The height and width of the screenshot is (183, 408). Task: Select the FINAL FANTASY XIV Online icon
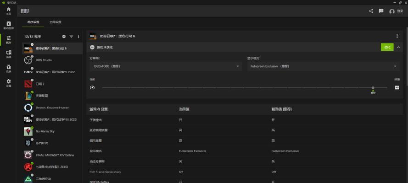click(28, 155)
